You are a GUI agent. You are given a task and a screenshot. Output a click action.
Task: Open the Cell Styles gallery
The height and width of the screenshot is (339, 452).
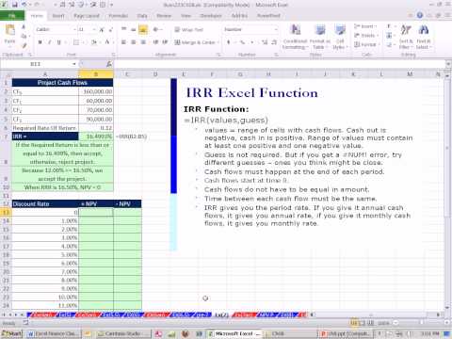[339, 37]
